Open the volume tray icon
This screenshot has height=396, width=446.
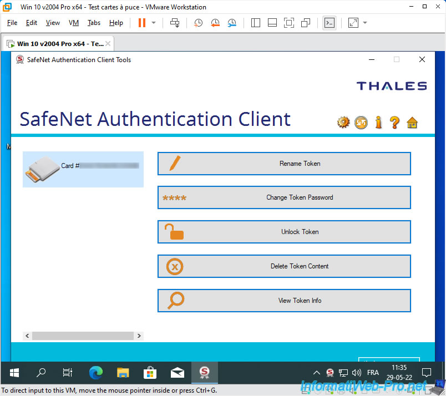point(356,373)
